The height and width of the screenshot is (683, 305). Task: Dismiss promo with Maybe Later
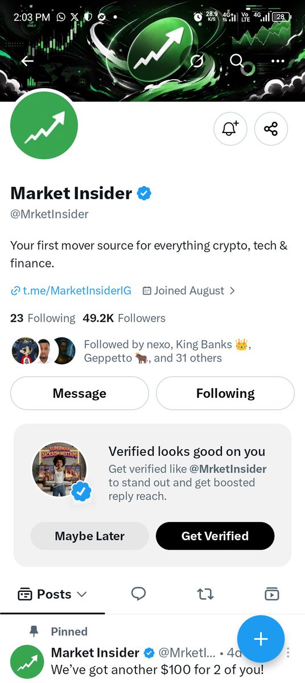(89, 536)
